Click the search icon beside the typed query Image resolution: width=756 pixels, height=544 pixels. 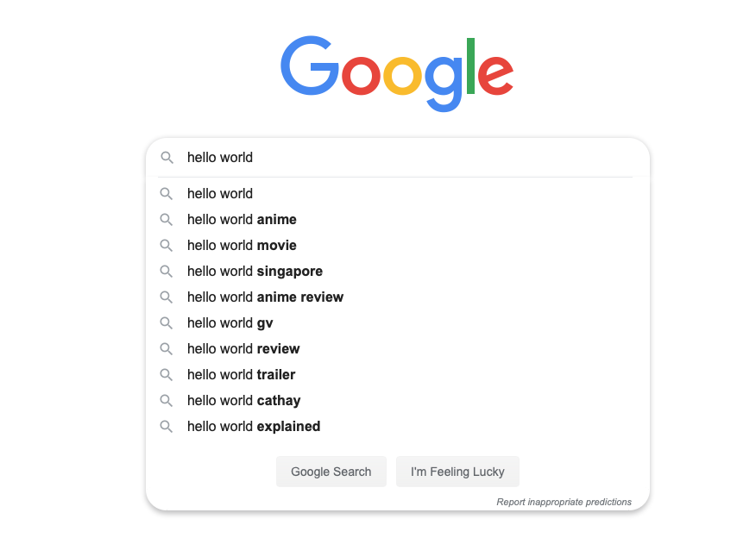[167, 158]
